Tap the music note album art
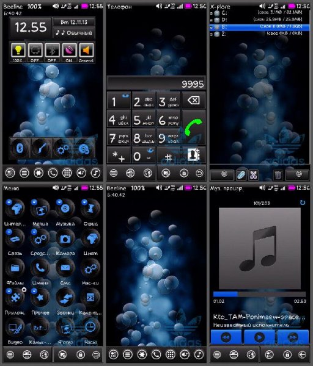The image size is (313, 366). tap(260, 249)
